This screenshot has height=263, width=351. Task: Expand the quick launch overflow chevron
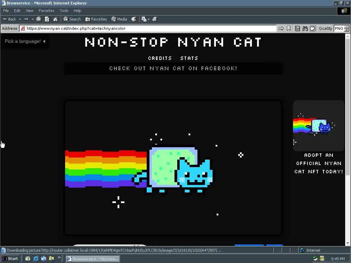coord(59,258)
